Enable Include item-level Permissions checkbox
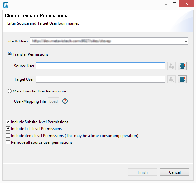Viewport: 196px width, 183px height. (x=8, y=136)
